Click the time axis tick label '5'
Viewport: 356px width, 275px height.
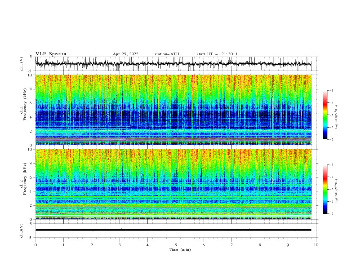[176, 245]
